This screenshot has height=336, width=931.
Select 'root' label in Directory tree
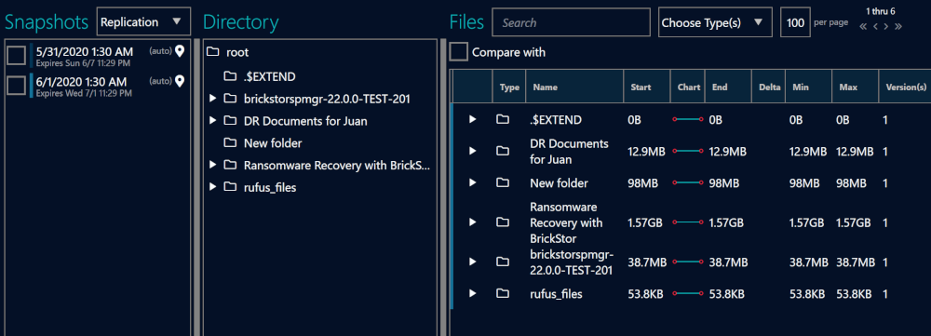click(x=237, y=53)
